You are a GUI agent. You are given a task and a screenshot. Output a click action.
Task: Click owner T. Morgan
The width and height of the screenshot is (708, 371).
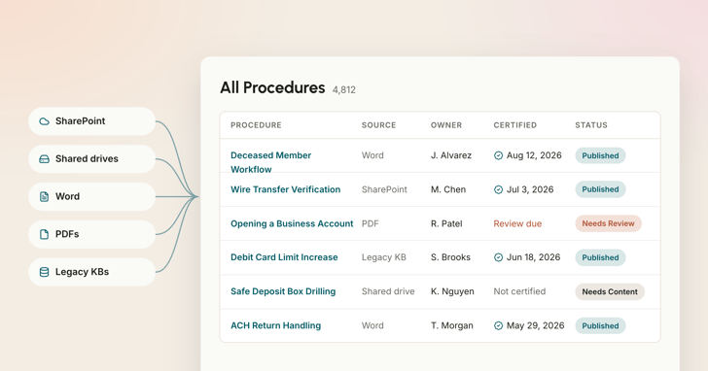[451, 325]
